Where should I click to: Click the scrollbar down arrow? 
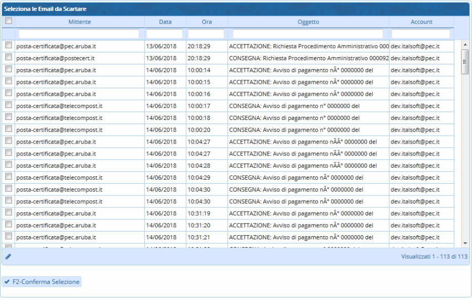pos(465,244)
